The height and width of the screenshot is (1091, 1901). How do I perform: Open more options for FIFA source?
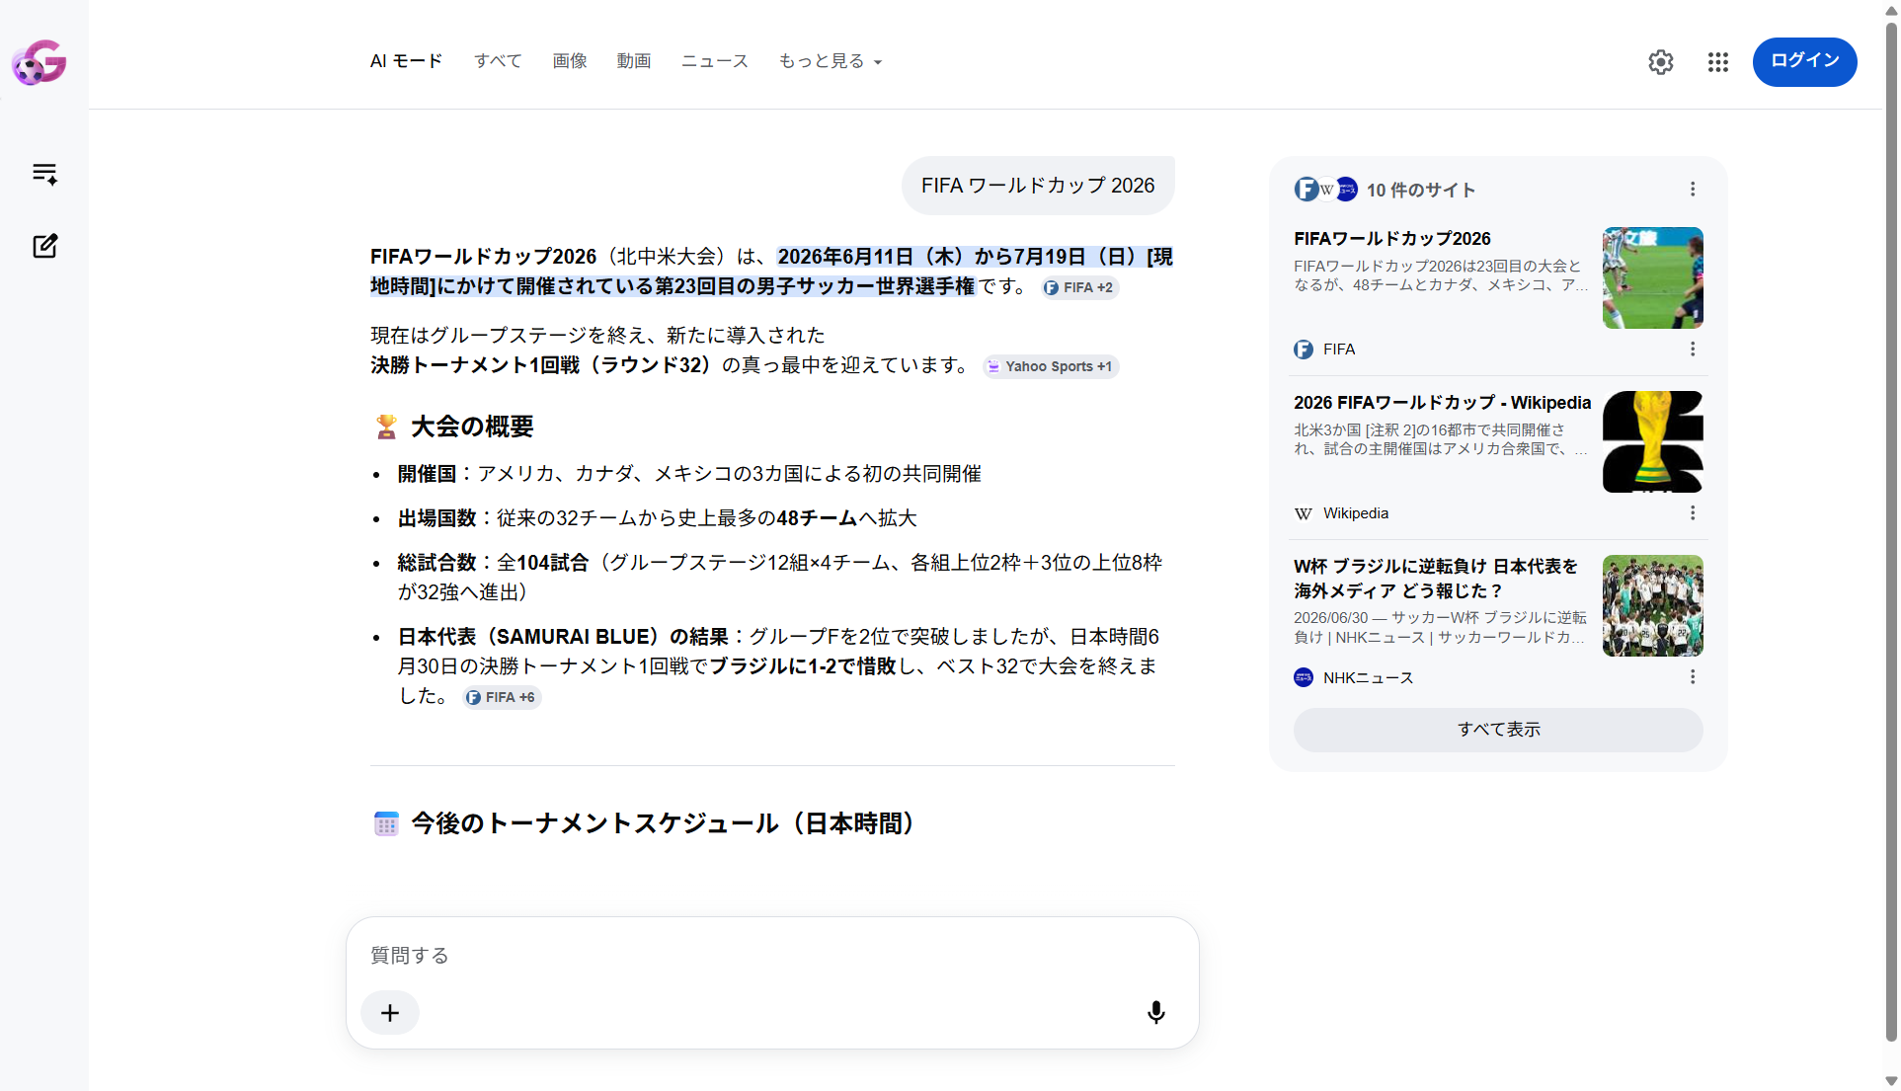tap(1693, 349)
